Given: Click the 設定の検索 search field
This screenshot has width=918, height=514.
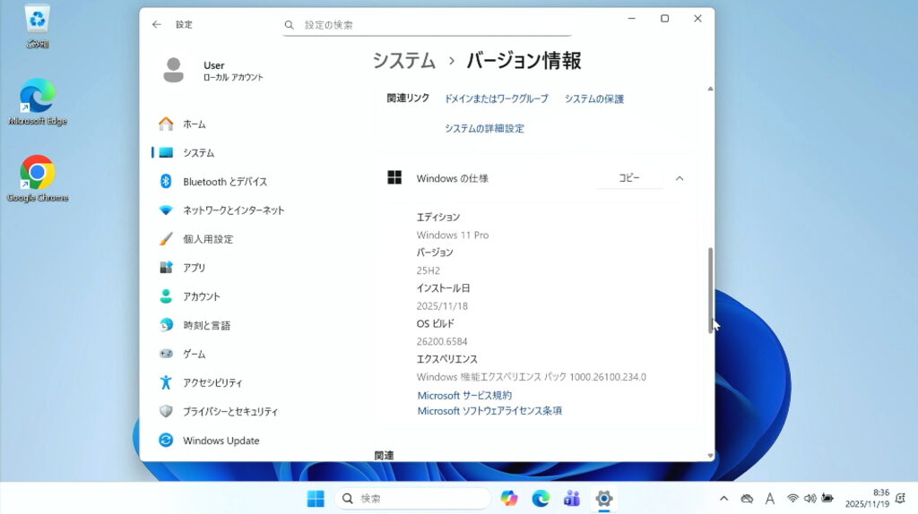Looking at the screenshot, I should (427, 25).
